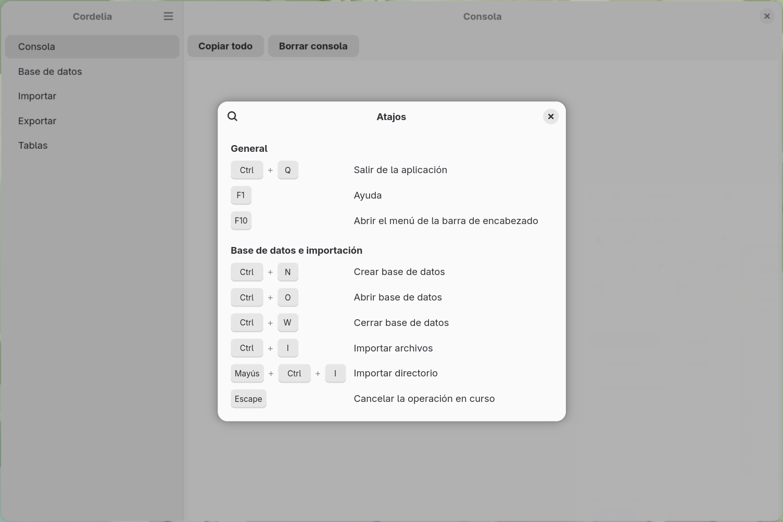The width and height of the screenshot is (783, 522).
Task: Click the F1 keycap
Action: 241,195
